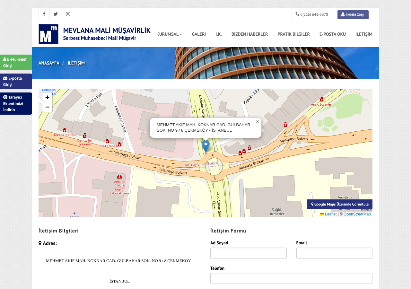
Task: Click the bus stop icon on map
Action: pos(214,203)
